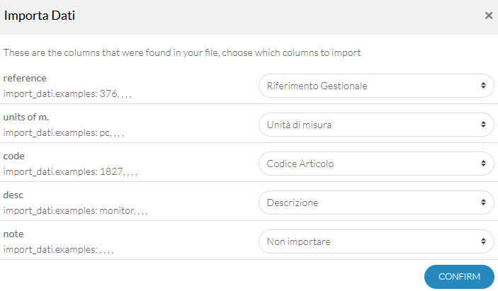498x291 pixels.
Task: Open the Unità di misura mapping dropdown
Action: (x=376, y=125)
